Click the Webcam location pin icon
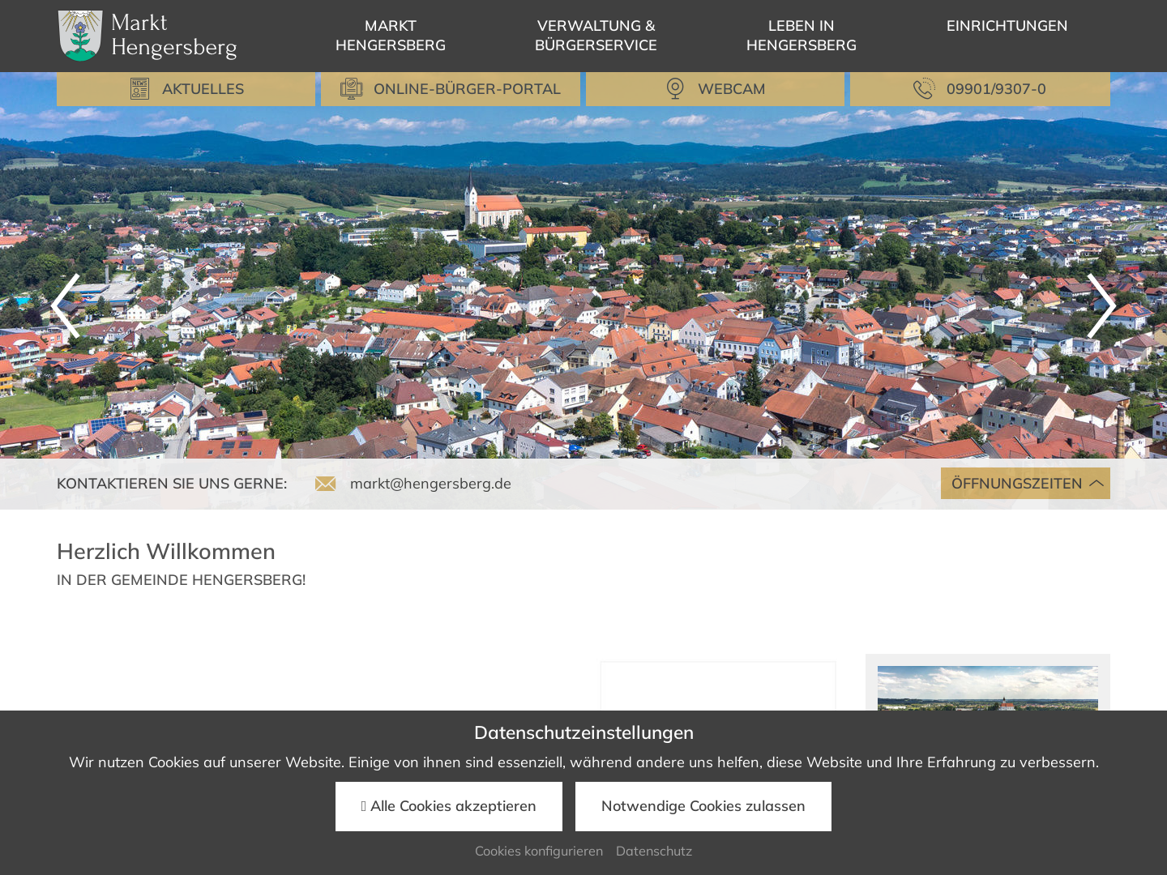Screen dimensions: 1167x875 click(x=675, y=89)
